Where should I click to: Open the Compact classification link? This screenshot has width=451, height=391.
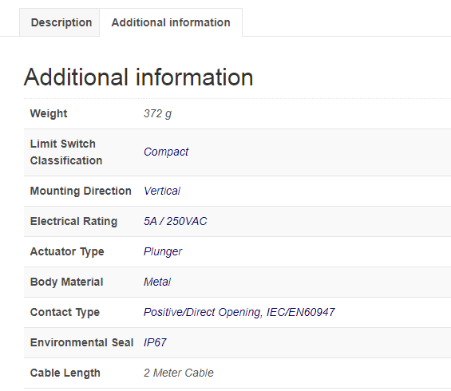coord(166,152)
